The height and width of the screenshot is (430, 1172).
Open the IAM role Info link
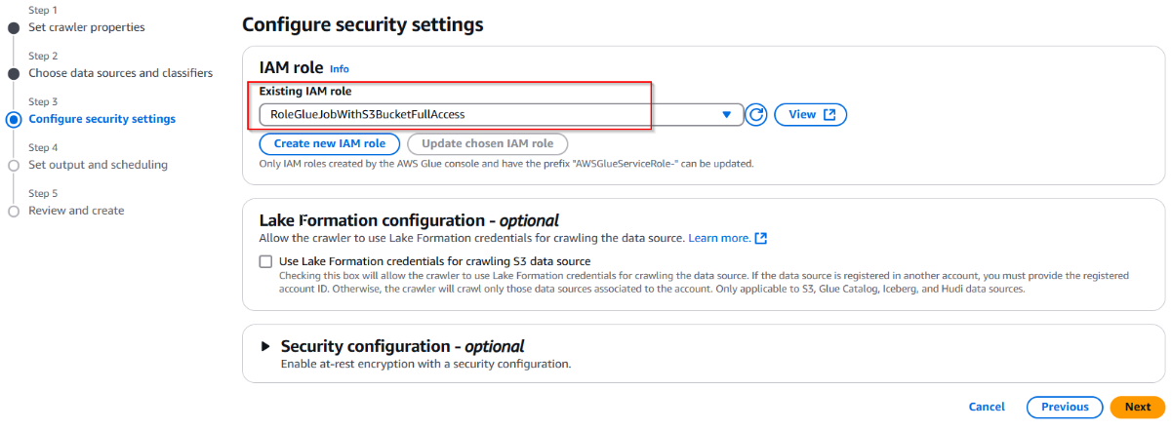(339, 69)
